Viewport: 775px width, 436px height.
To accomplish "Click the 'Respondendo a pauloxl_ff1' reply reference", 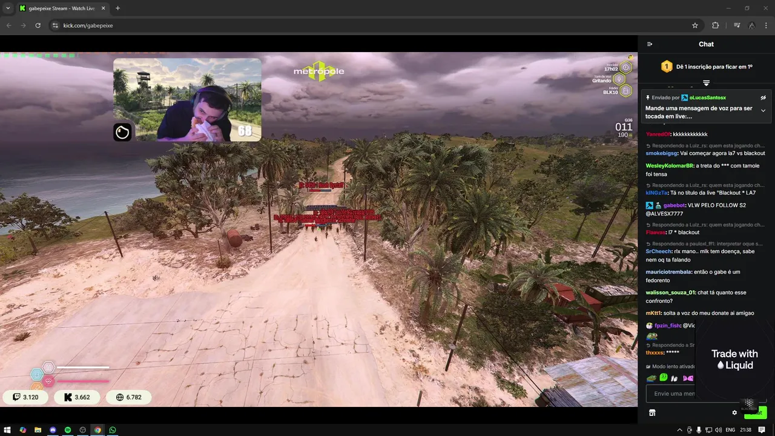I will point(705,244).
